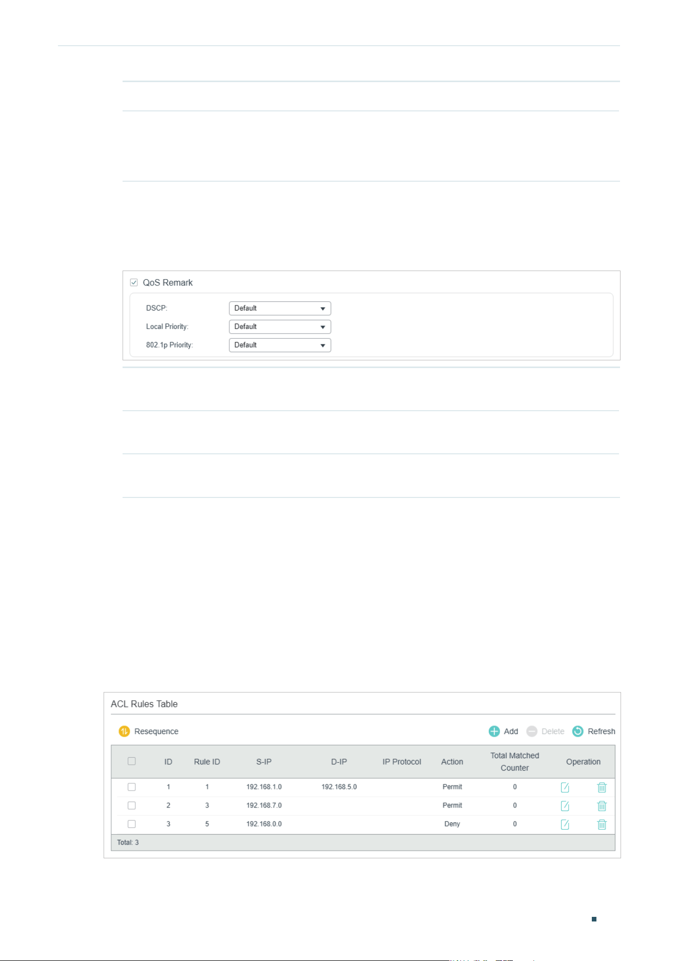Click the Refresh icon

tap(578, 732)
